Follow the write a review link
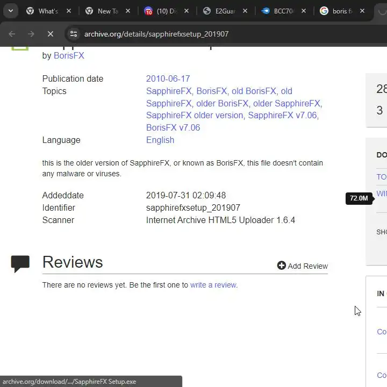387x387 pixels. 213,285
